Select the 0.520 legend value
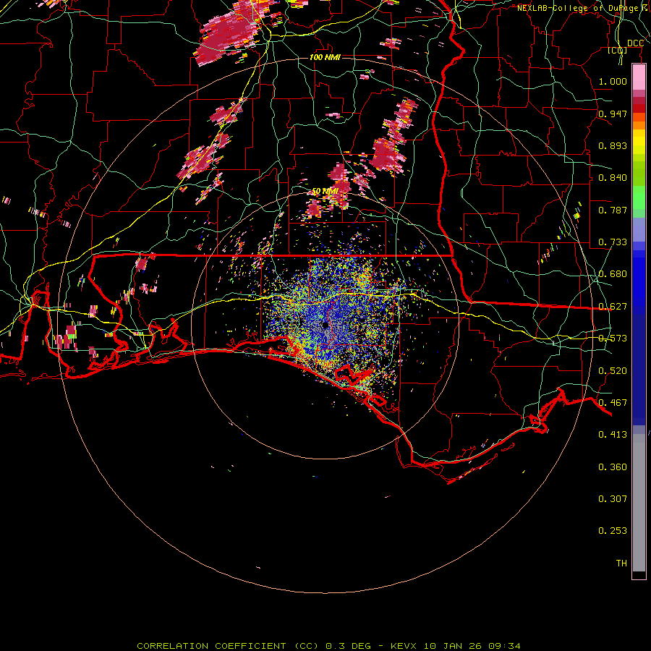651x651 pixels. click(613, 371)
